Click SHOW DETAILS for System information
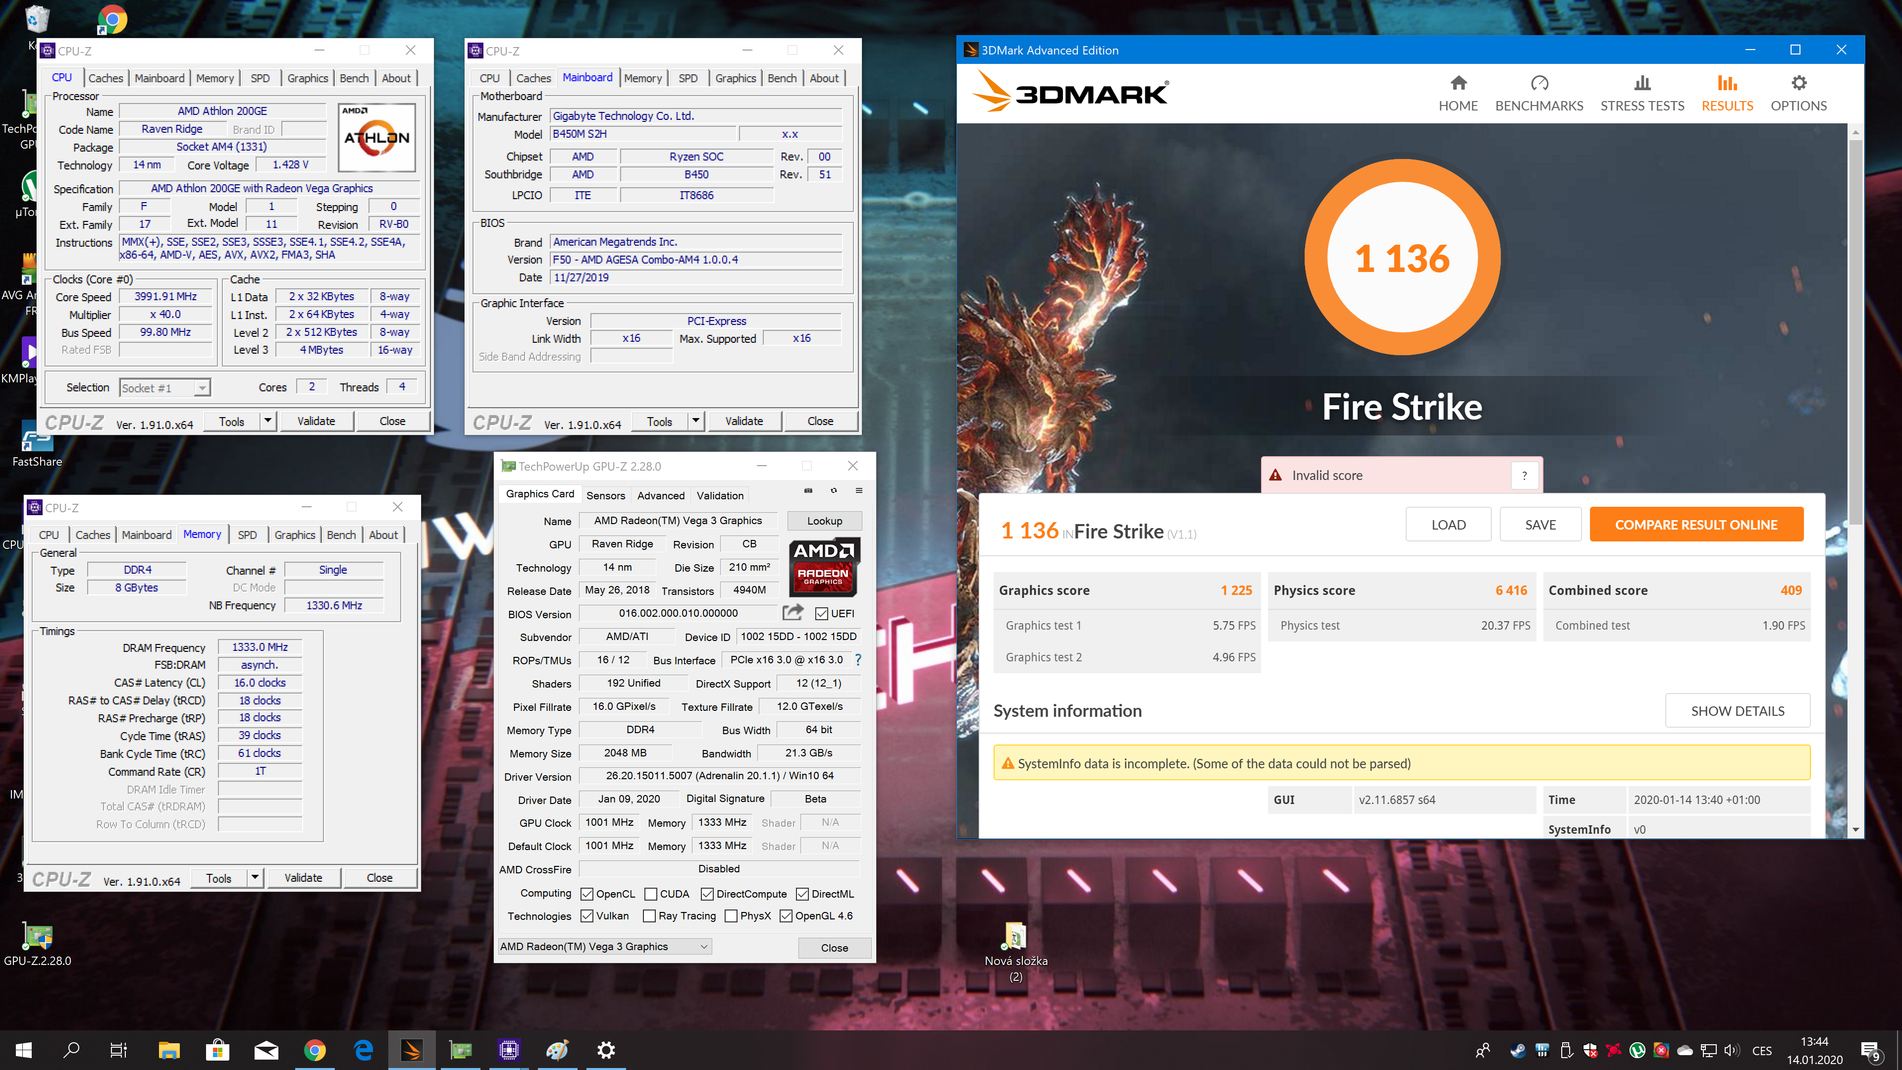Screen dimensions: 1902x1070 tap(1738, 710)
